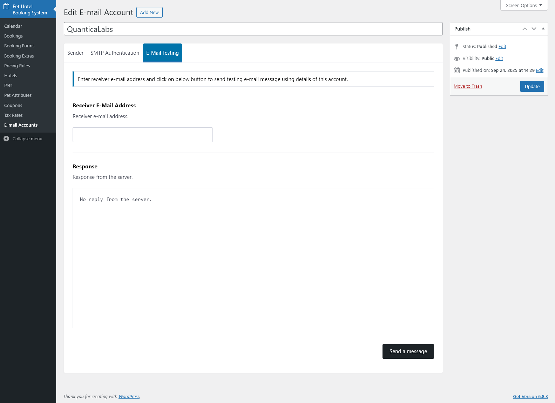Image resolution: width=555 pixels, height=403 pixels.
Task: Open the Bookings menu item
Action: pyautogui.click(x=13, y=36)
